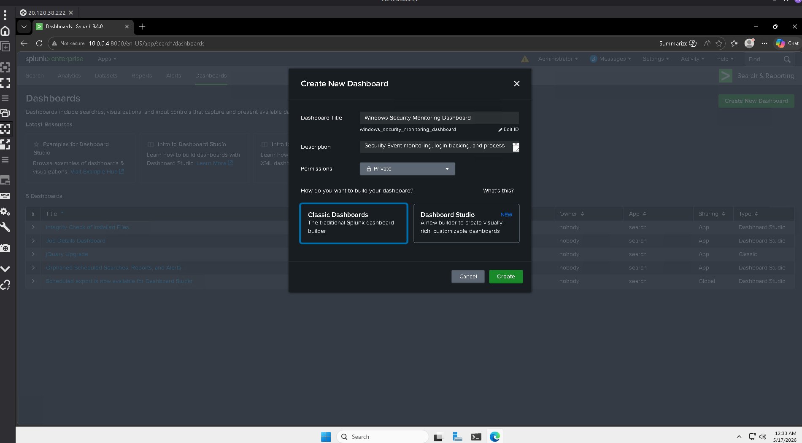Viewport: 802px width, 443px height.
Task: Open the Orphaned Scheduled Searches, Reports, and Alerts dashboard
Action: 113,268
